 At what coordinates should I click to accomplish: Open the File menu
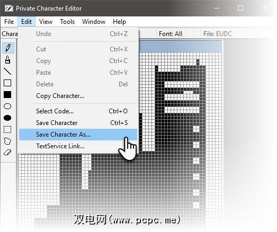(x=9, y=22)
